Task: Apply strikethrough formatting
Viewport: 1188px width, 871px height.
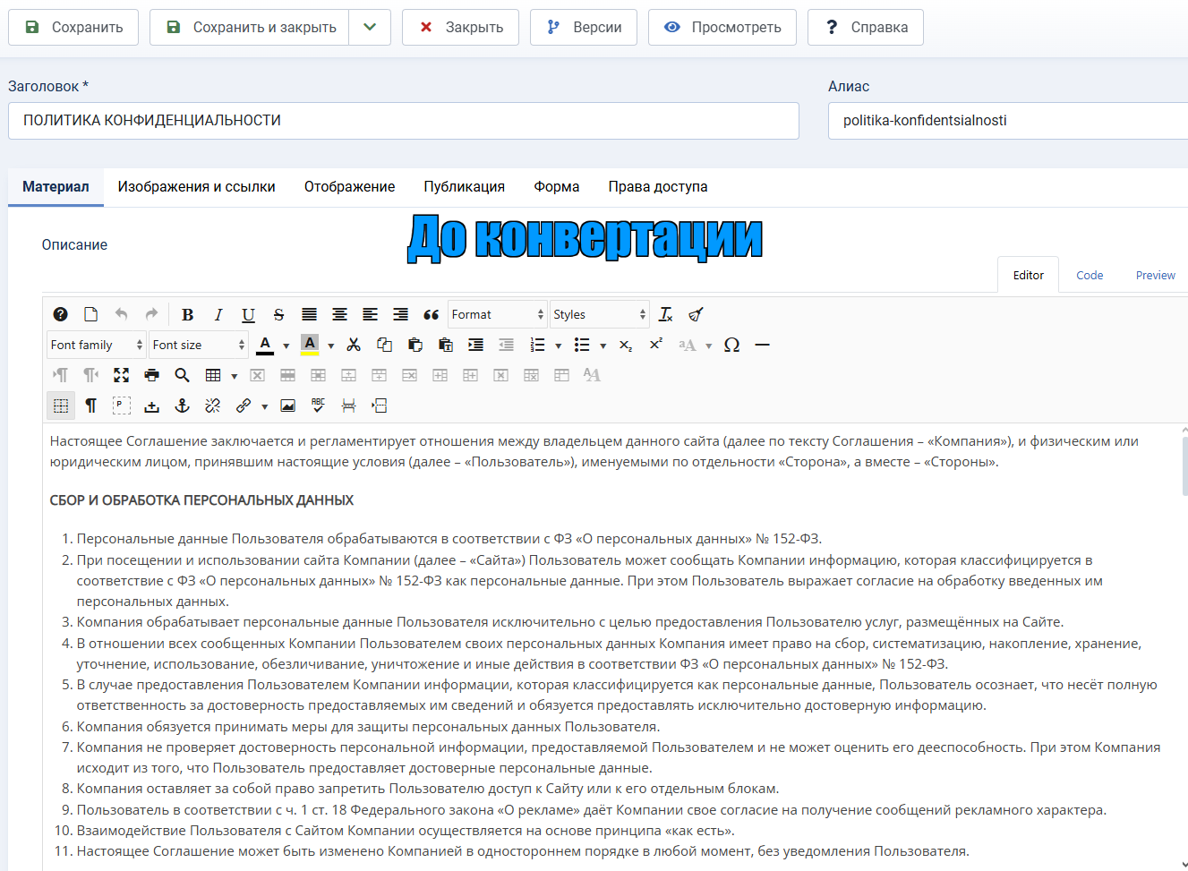Action: tap(279, 314)
